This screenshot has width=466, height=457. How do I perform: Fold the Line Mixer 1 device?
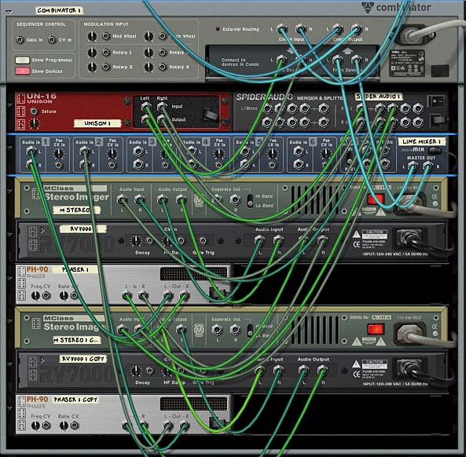click(9, 148)
